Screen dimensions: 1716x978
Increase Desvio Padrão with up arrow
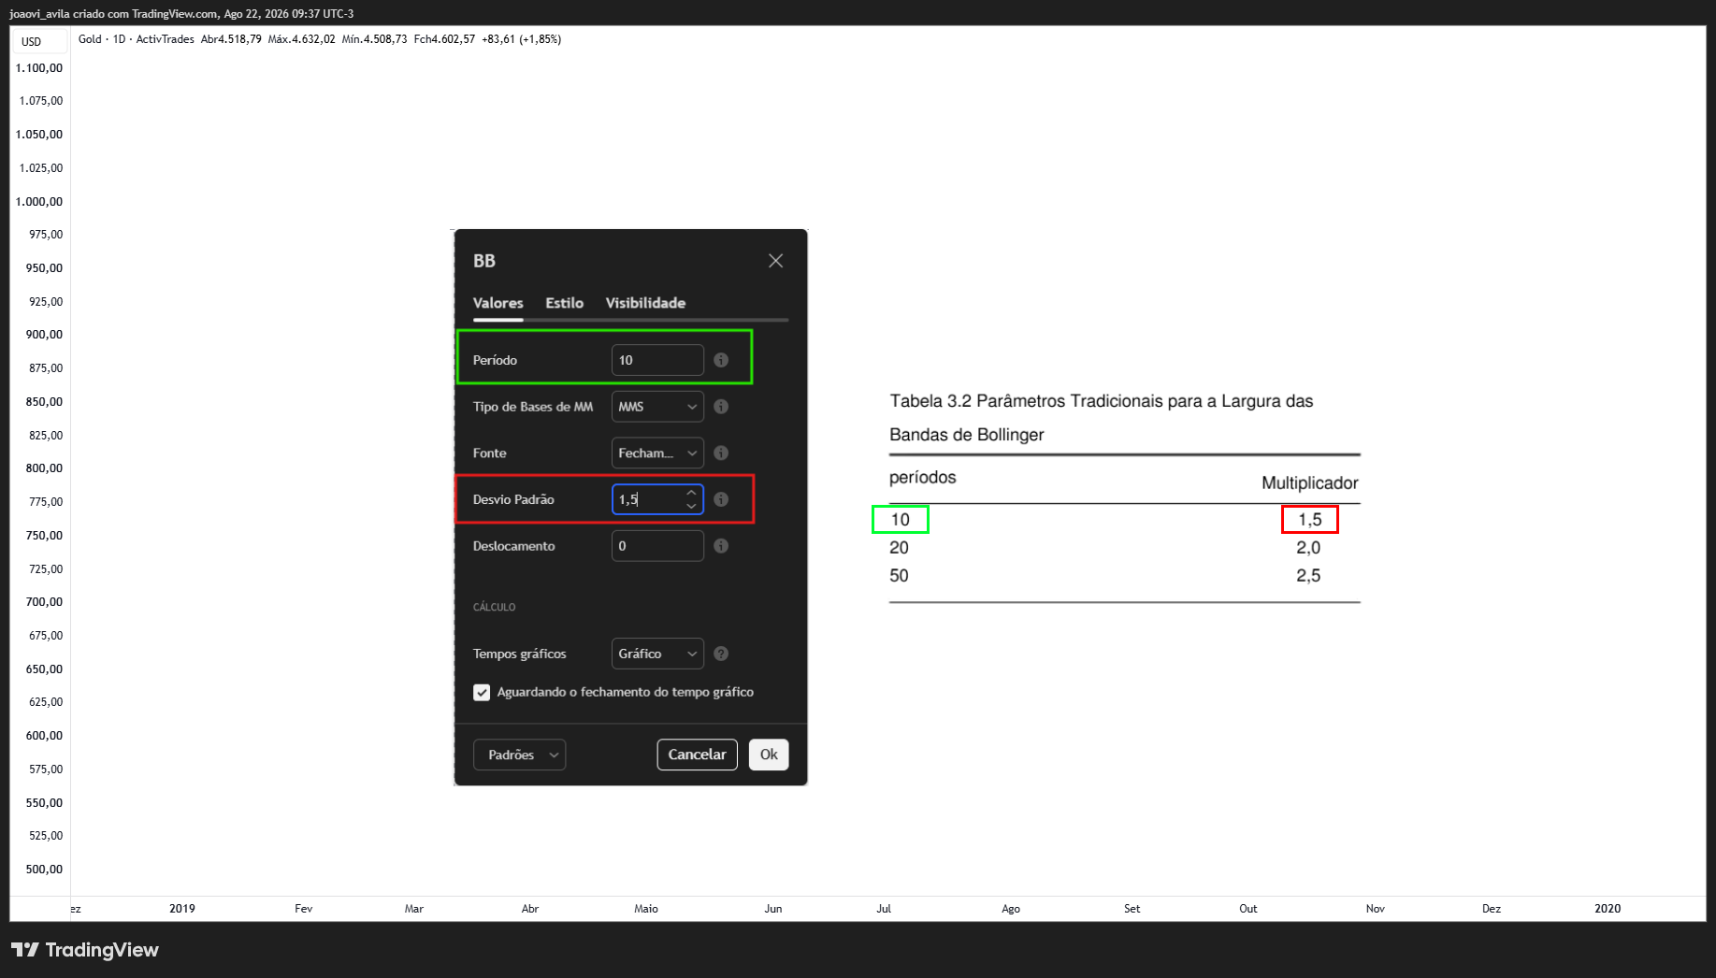pyautogui.click(x=691, y=493)
